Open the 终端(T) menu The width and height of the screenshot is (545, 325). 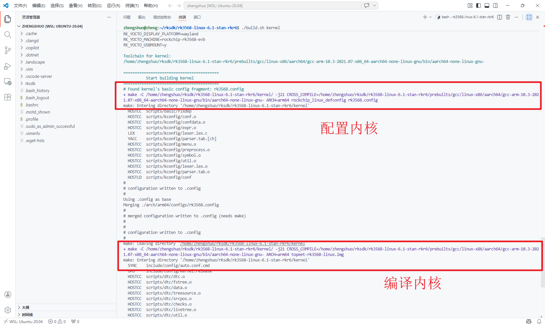coord(132,6)
